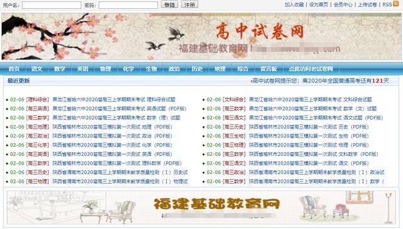
Task: Click the [理科综合] category tag
Action: [x=37, y=100]
